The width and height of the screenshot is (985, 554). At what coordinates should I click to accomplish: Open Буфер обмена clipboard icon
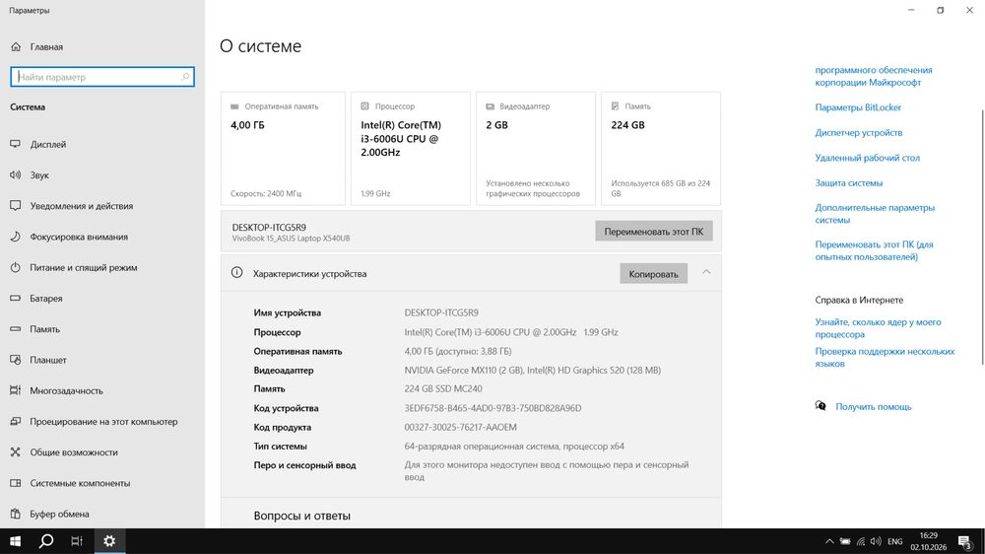tap(16, 514)
